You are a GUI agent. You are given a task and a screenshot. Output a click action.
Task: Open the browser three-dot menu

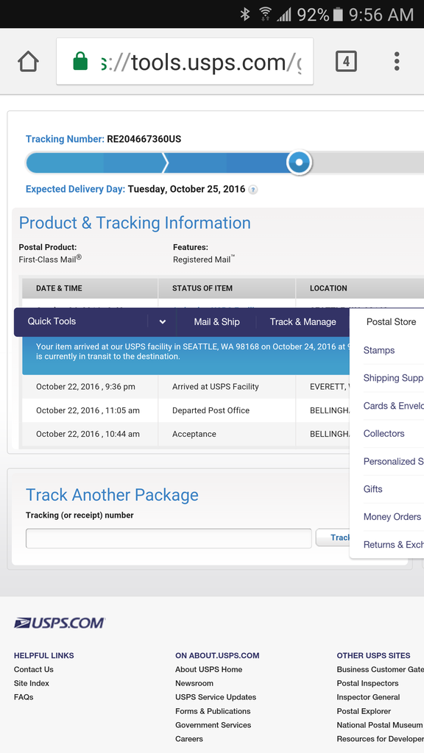click(x=397, y=62)
